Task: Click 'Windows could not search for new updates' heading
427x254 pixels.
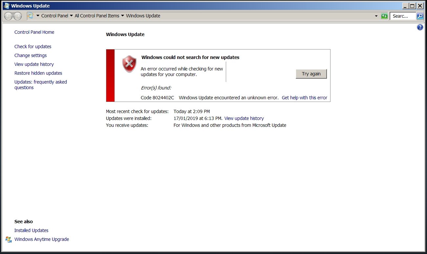Action: tap(190, 57)
